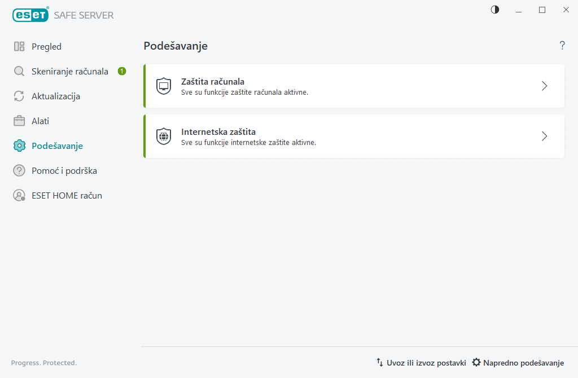Screen dimensions: 578x378
Task: Click the Uvoz ili izvoz postavki link
Action: 421,363
